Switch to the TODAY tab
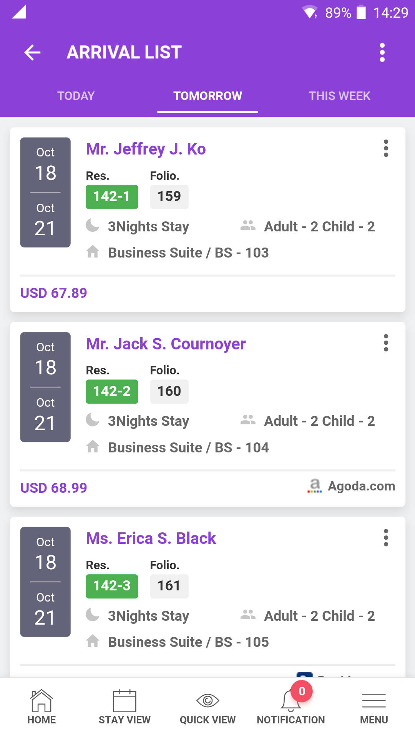Viewport: 415px width, 738px height. click(x=76, y=96)
